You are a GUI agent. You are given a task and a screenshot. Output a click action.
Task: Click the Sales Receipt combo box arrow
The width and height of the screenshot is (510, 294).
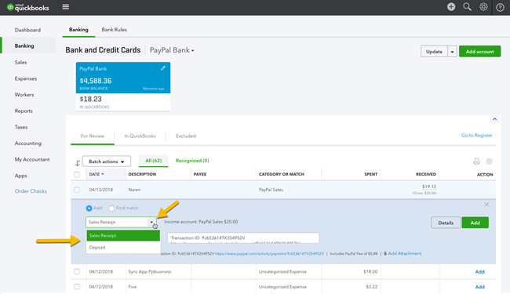(x=151, y=222)
